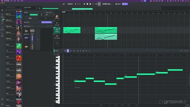The width and height of the screenshot is (190, 107).
Task: Open the track preset dropdown next to Sidney
Action: tap(49, 12)
